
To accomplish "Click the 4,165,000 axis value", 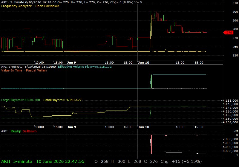I will point(230,122).
